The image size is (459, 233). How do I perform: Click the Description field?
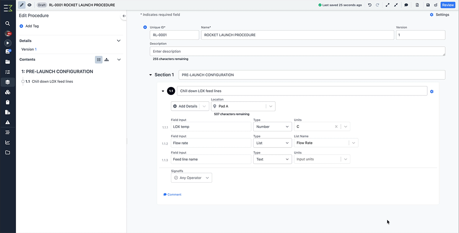tap(298, 51)
